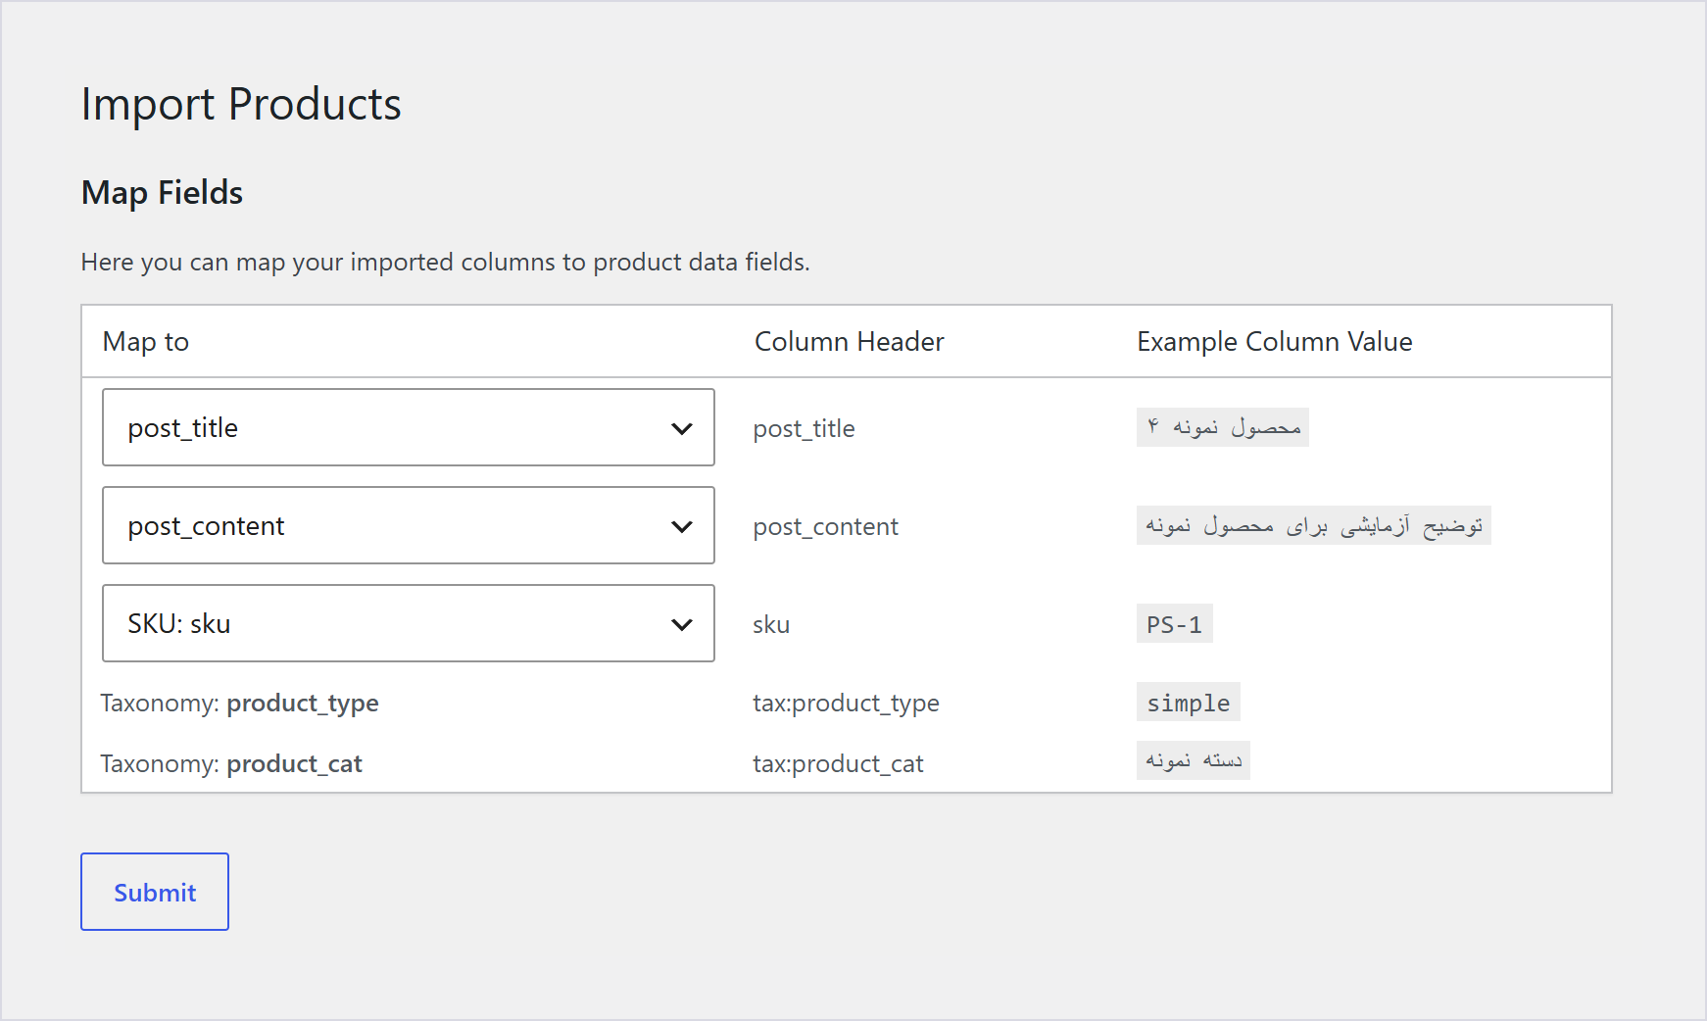Select the sku column header cell
Screen dimensions: 1707x1021
tap(771, 625)
